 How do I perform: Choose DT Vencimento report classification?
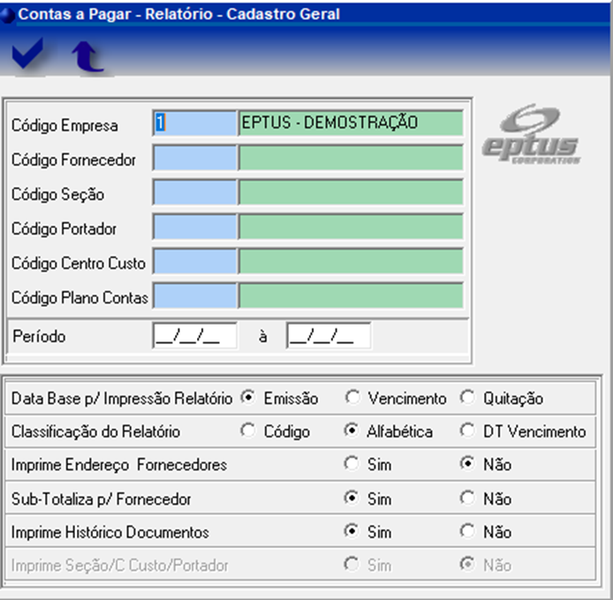(x=467, y=431)
